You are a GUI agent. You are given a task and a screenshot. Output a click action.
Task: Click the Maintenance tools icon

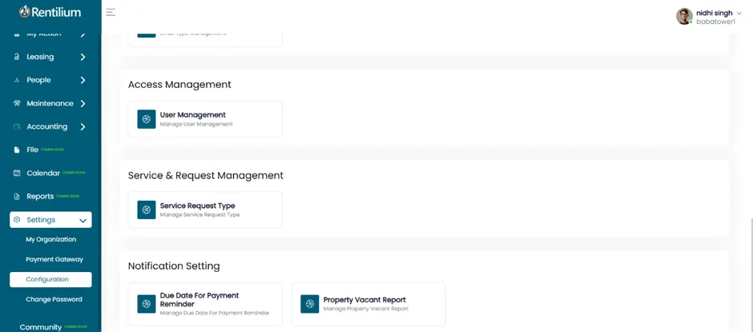[x=17, y=103]
